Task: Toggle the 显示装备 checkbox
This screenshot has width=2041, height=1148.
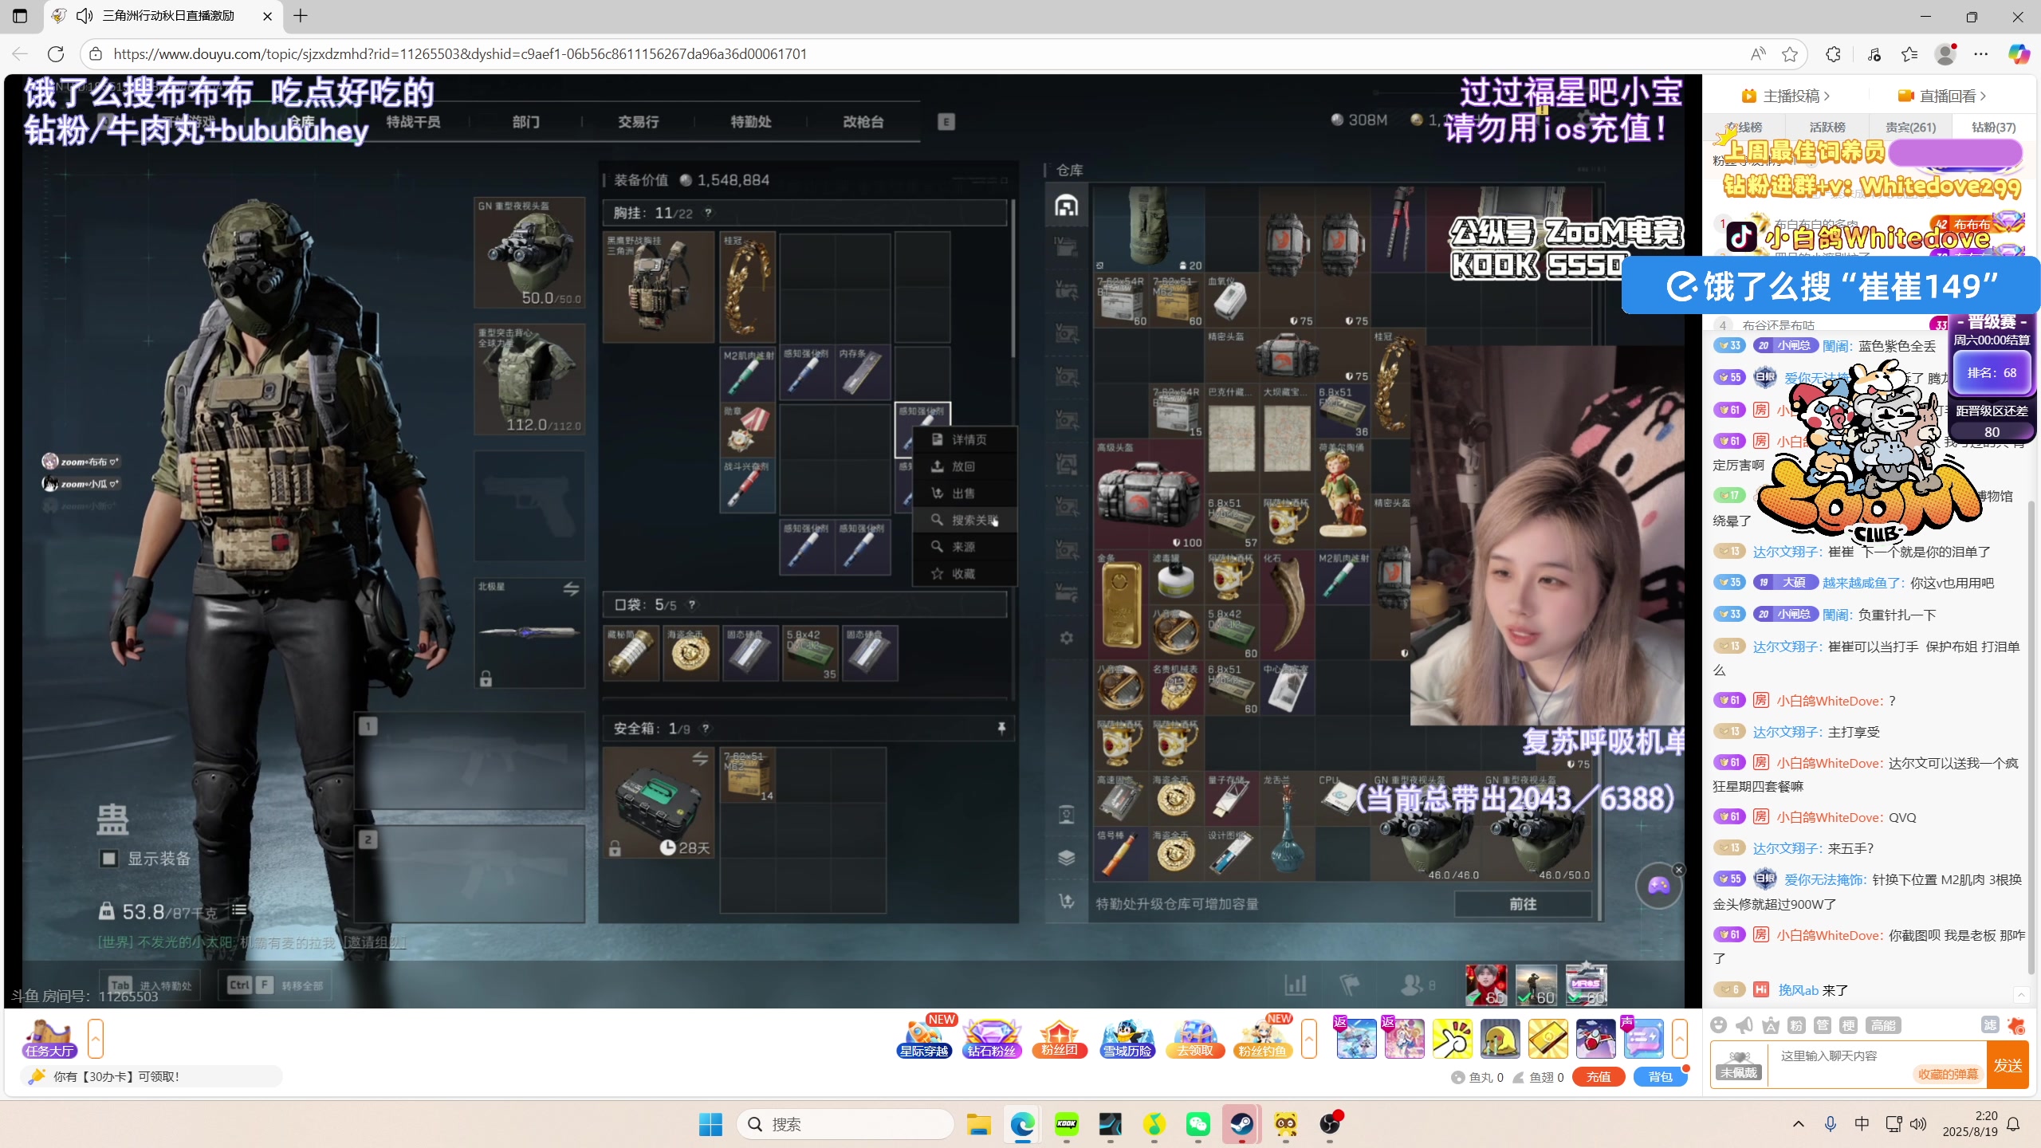Action: pos(109,858)
